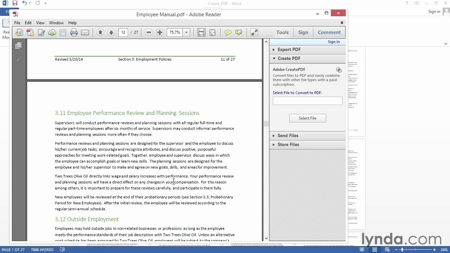Image resolution: width=450 pixels, height=253 pixels.
Task: Switch Word to Print Layout view
Action: coord(375,249)
